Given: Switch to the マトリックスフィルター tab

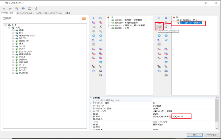Looking at the screenshot, I should [x=25, y=13].
